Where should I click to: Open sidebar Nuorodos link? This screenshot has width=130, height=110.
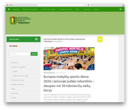tap(15, 93)
